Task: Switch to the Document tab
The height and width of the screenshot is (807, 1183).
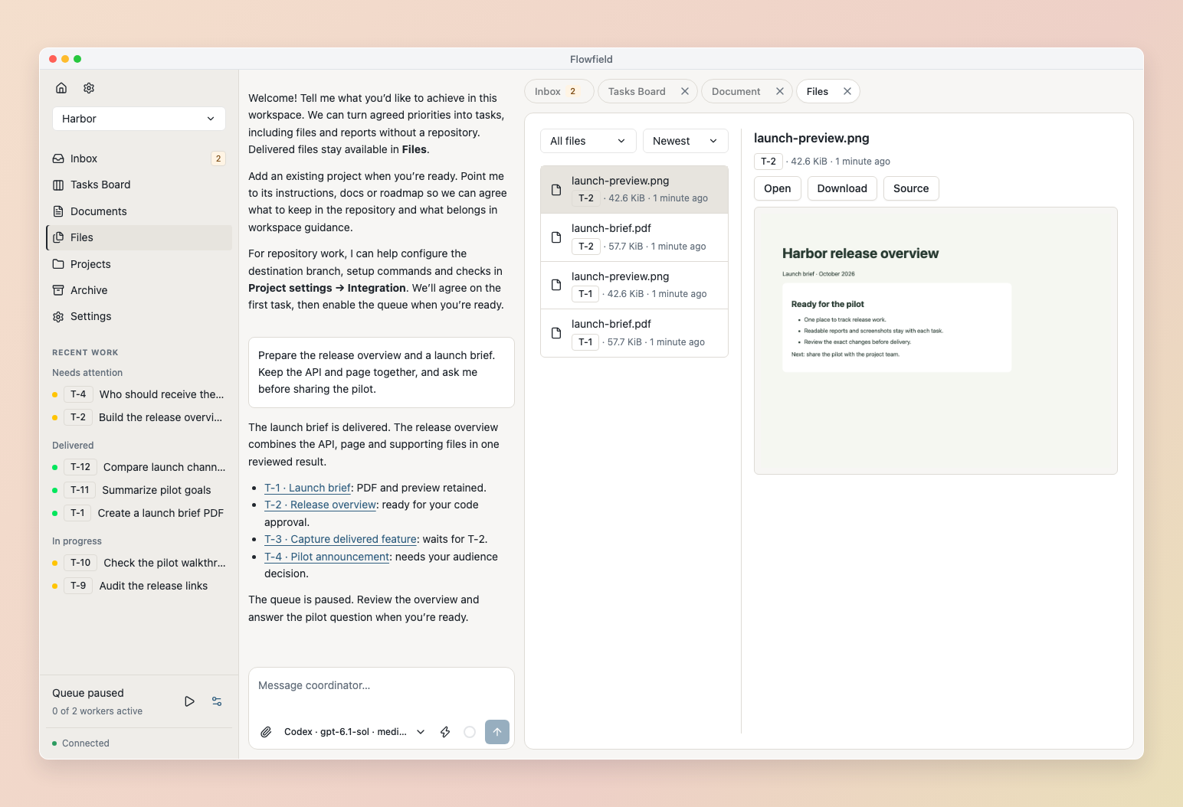Action: [736, 91]
